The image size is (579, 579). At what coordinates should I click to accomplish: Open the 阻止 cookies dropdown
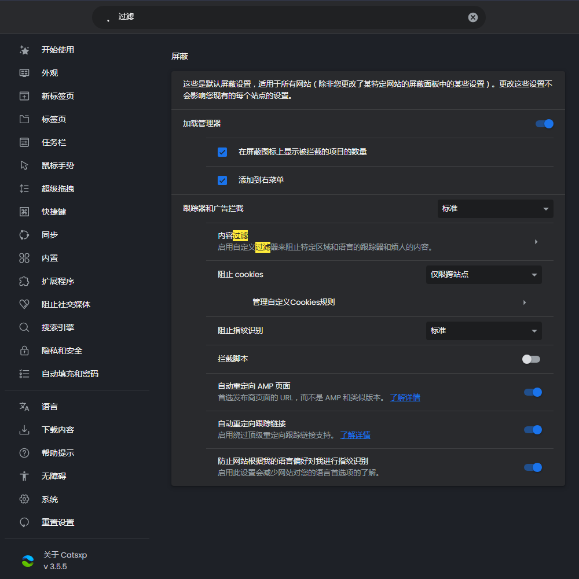click(x=483, y=275)
